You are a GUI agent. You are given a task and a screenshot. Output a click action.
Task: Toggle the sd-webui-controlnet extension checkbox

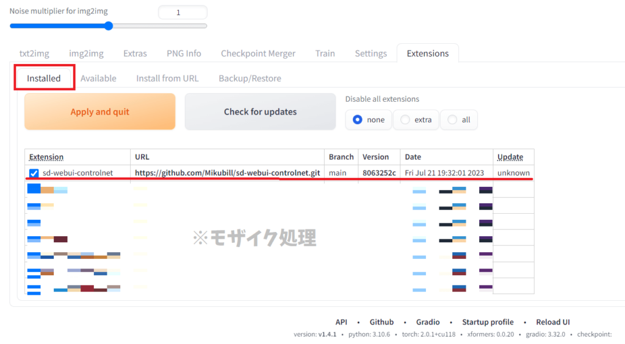34,174
